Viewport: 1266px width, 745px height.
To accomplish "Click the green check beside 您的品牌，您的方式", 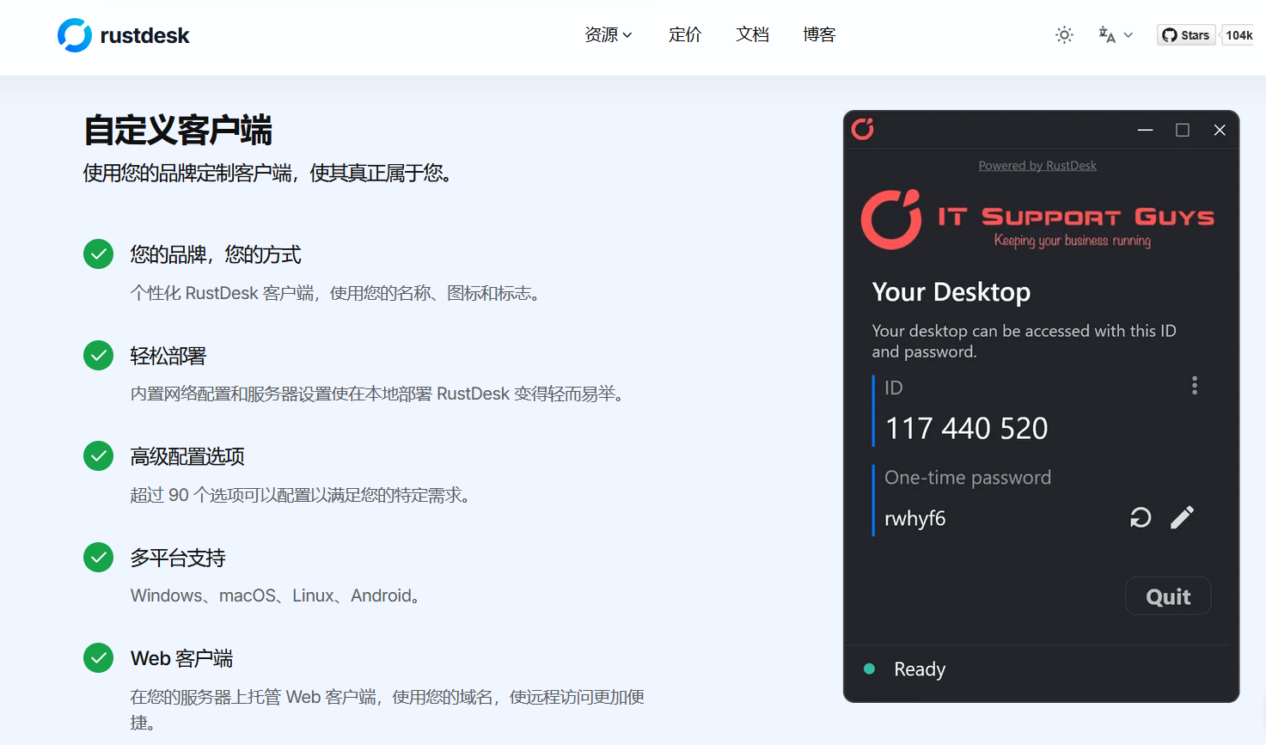I will (99, 254).
